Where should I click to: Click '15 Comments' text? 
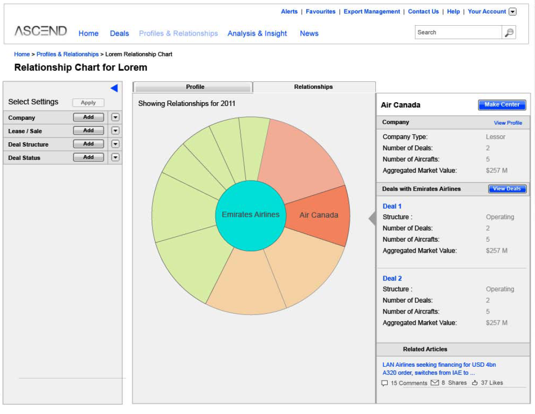[x=409, y=383]
